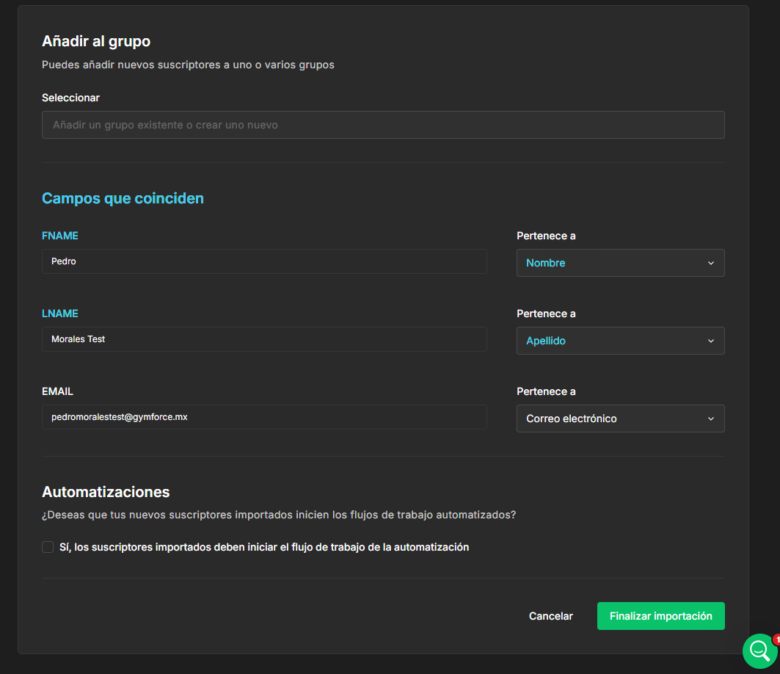780x674 pixels.
Task: Enable the automation workflow checkbox
Action: pyautogui.click(x=48, y=547)
